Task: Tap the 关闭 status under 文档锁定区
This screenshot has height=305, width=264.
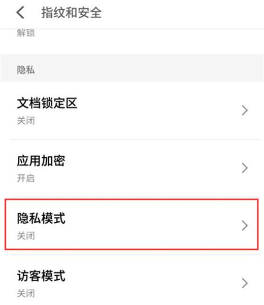Action: pos(26,121)
